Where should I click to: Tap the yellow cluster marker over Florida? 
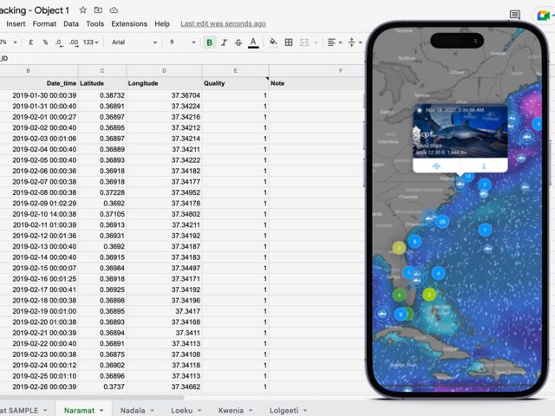(x=399, y=248)
